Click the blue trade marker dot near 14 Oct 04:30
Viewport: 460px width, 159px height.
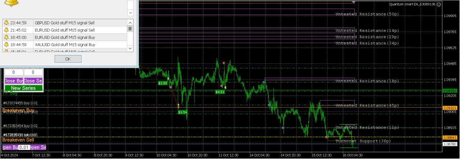[x=263, y=82]
